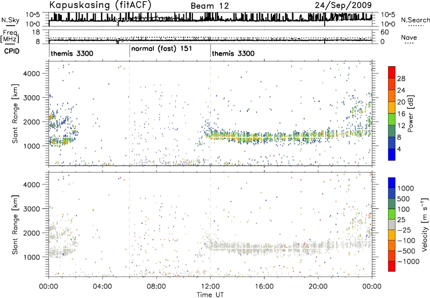Select the N.Sky legend label
The image size is (430, 298).
point(10,20)
